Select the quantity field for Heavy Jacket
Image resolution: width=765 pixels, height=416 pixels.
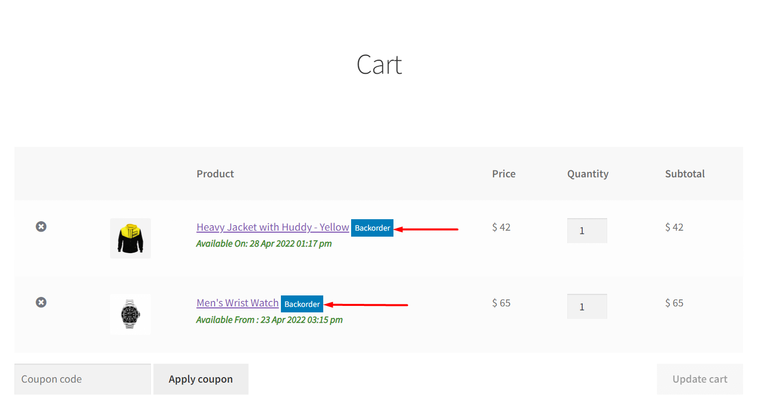587,230
